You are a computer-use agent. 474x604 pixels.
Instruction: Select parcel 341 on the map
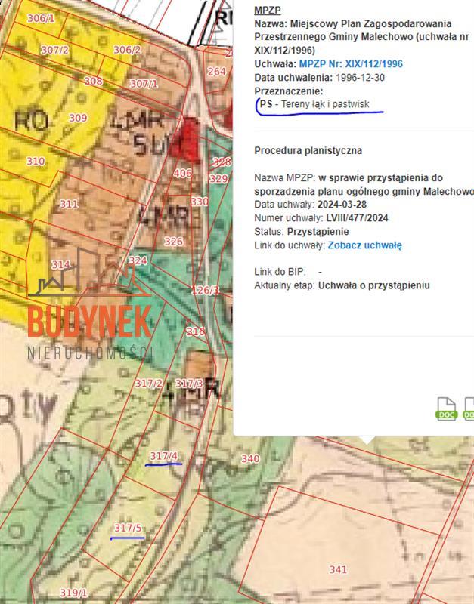[338, 569]
